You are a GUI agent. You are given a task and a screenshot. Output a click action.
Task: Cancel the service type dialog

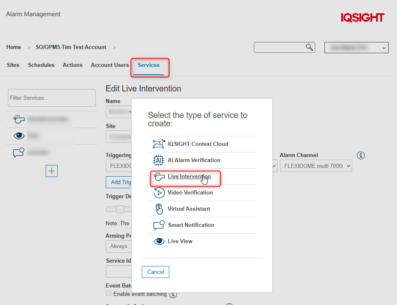[x=156, y=272]
